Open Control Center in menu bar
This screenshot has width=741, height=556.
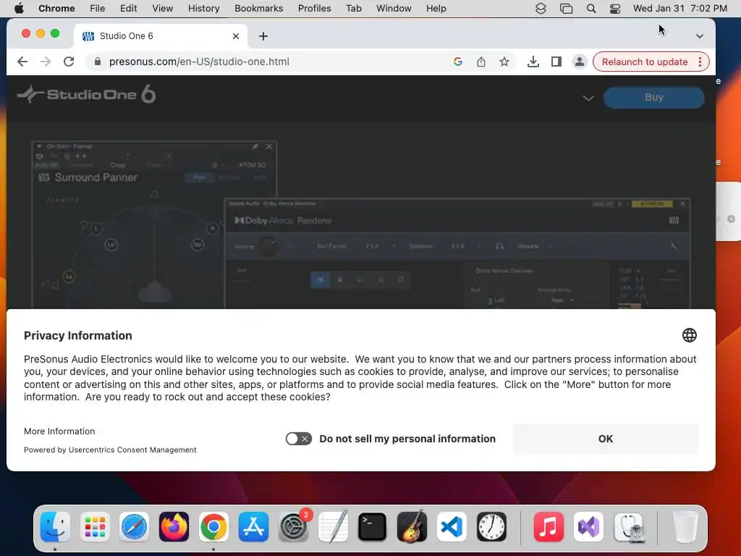615,9
